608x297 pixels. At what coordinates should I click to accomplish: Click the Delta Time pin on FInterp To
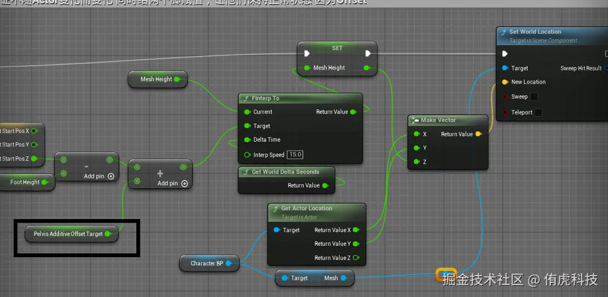(248, 140)
